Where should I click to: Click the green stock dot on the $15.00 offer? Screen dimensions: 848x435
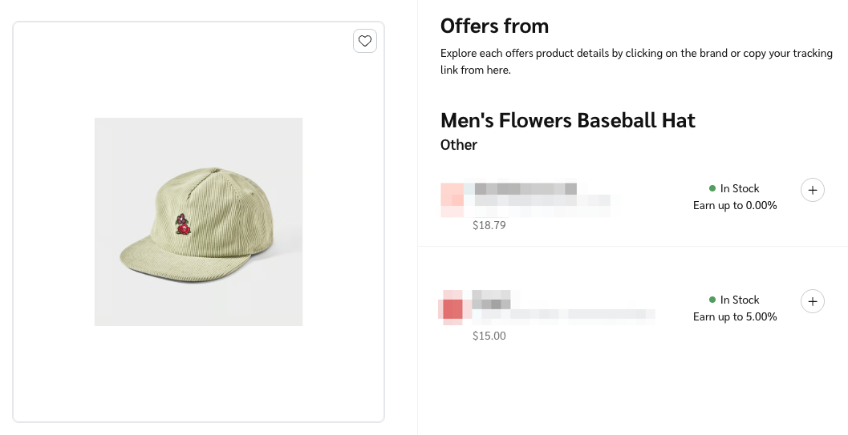pyautogui.click(x=712, y=300)
